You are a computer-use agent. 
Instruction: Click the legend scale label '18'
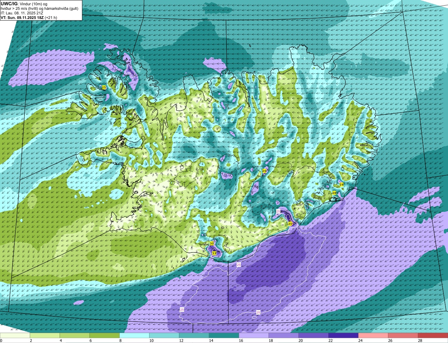[271, 341]
